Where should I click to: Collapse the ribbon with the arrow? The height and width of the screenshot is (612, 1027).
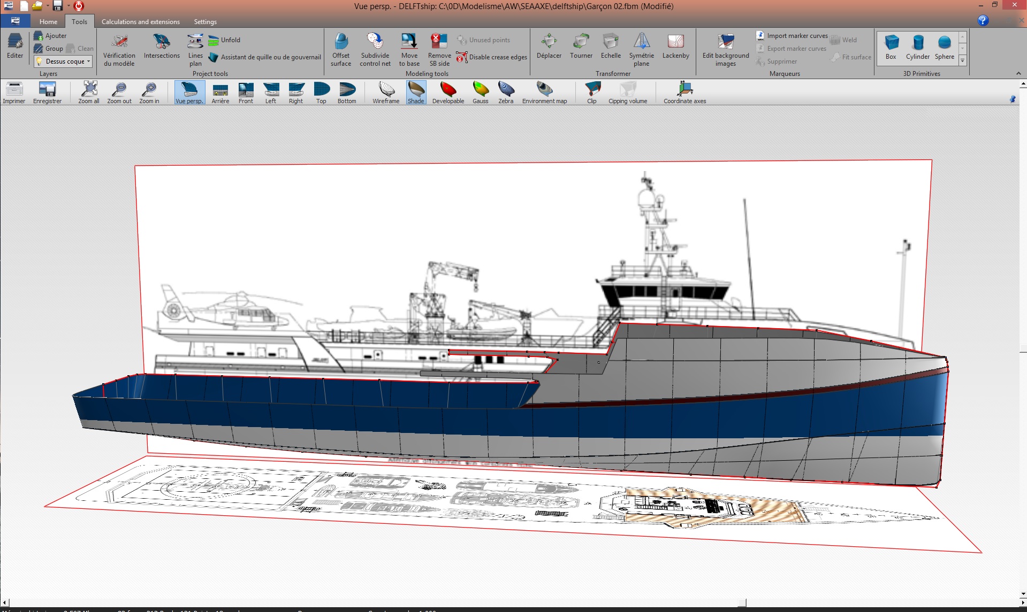coord(1018,74)
